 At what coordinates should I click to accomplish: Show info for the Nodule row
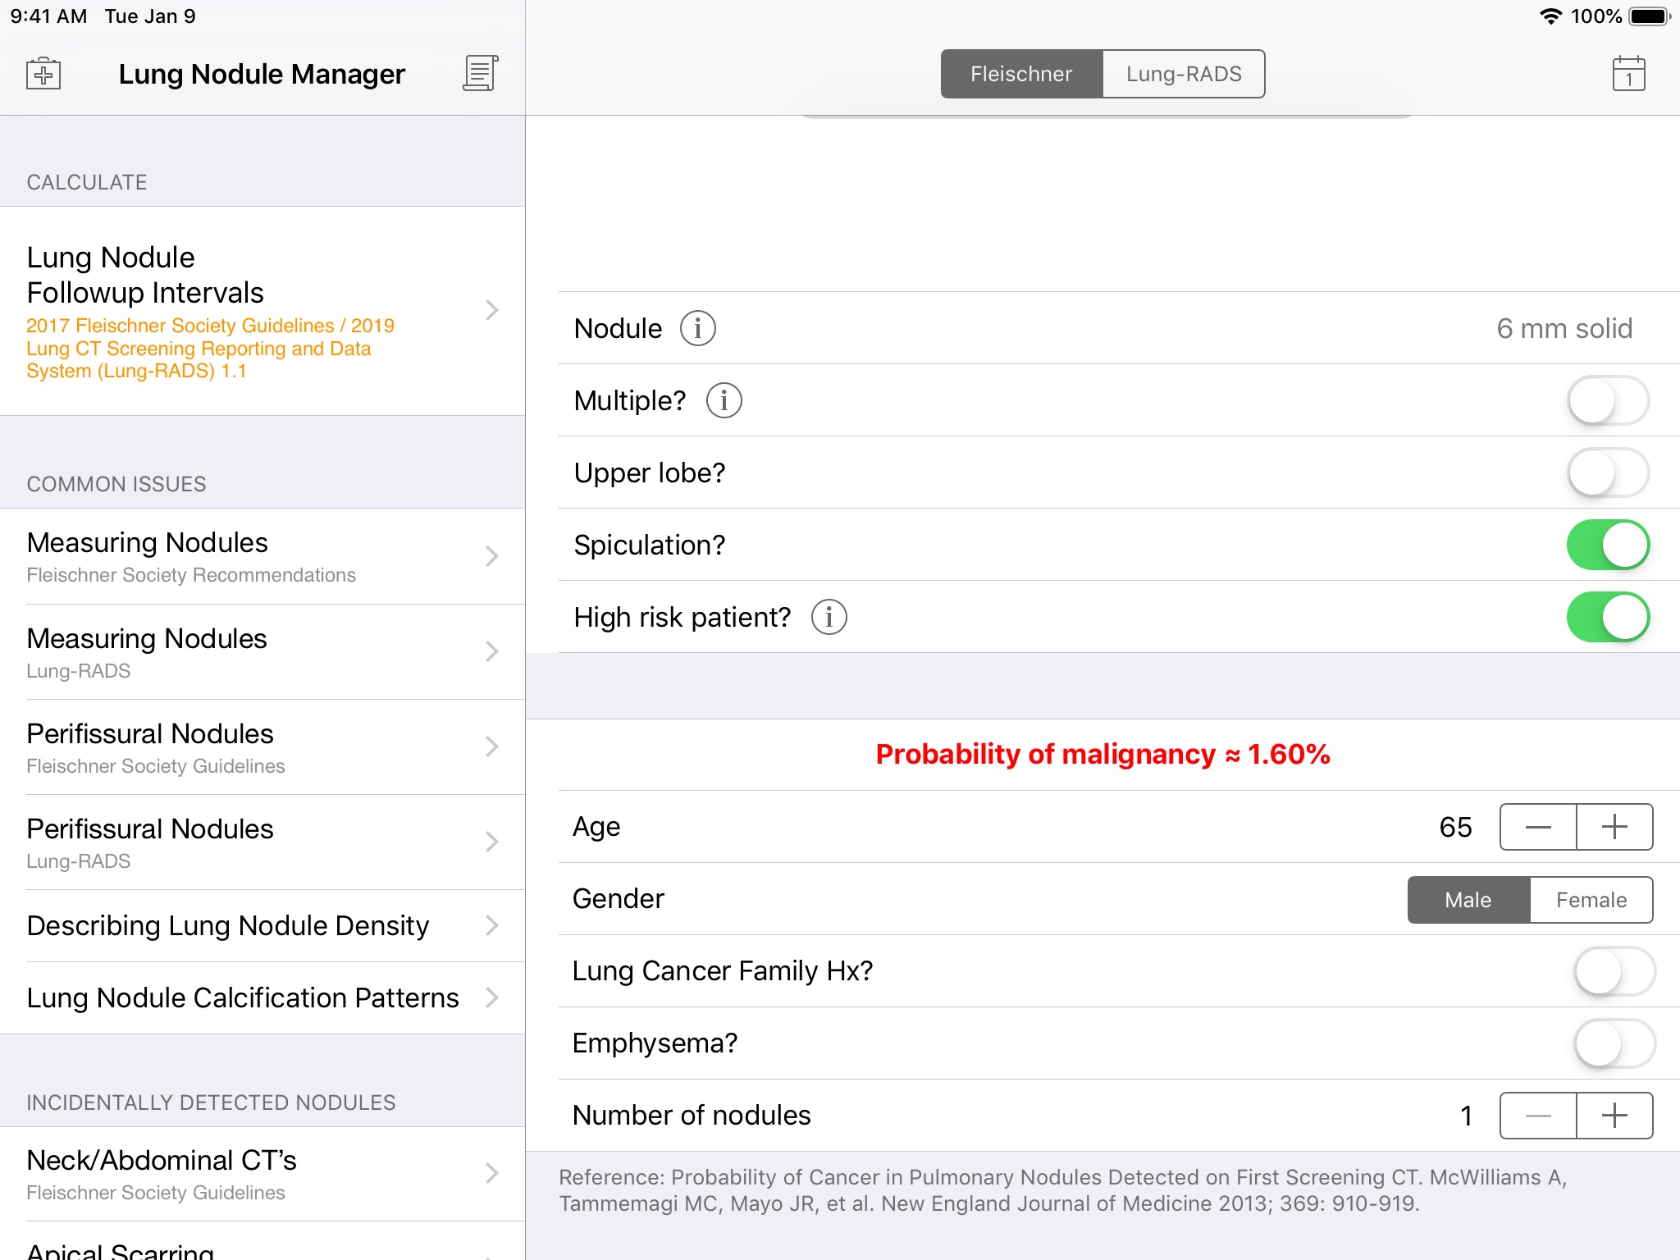coord(698,328)
